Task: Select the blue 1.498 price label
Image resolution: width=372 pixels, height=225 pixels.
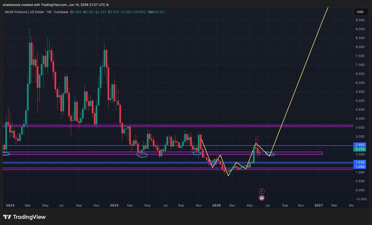Action: coord(360,167)
